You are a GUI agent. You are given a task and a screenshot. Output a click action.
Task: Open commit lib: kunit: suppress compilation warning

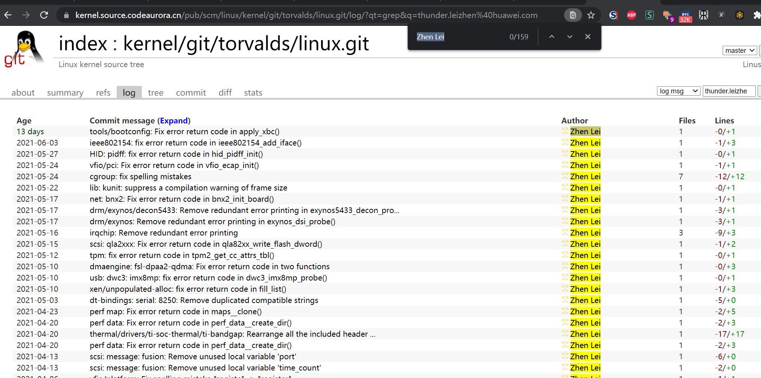click(x=188, y=188)
